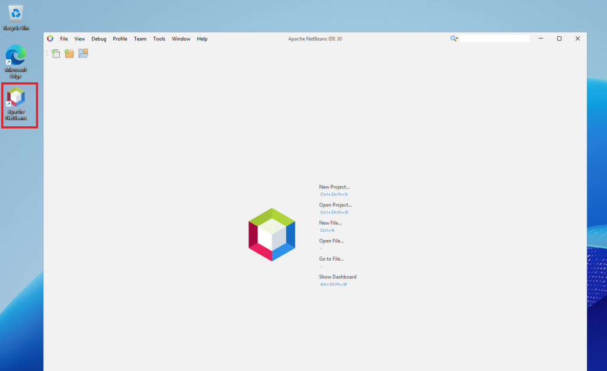
Task: Open the File menu
Action: pyautogui.click(x=64, y=39)
